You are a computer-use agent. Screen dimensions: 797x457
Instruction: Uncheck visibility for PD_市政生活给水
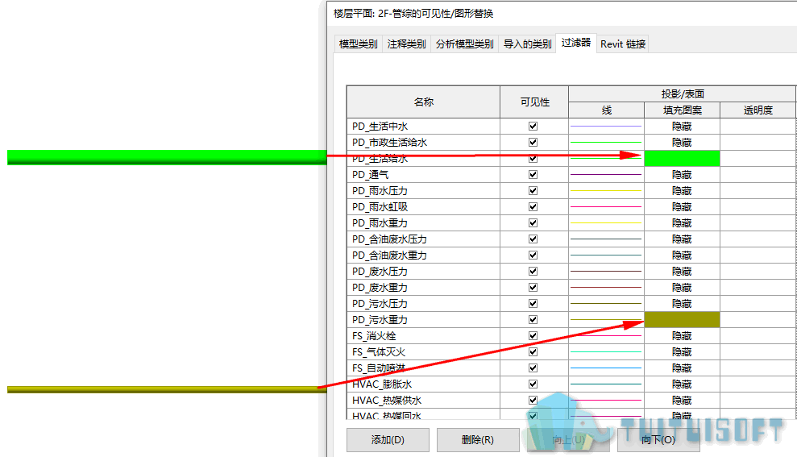533,143
